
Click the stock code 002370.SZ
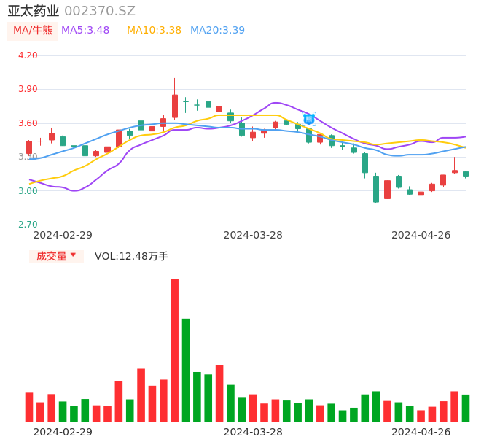(100, 11)
